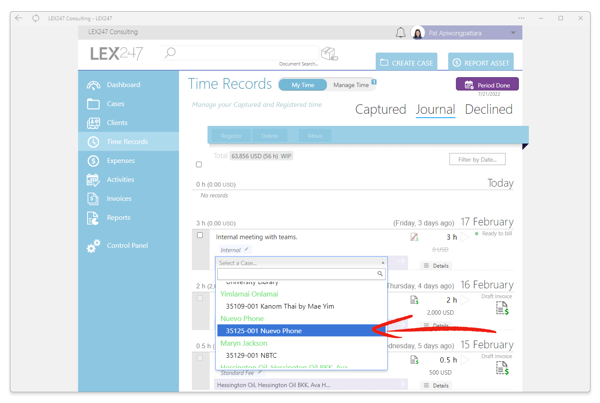Screen dimensions: 600x403
Task: Click the LEX247 logo
Action: [116, 53]
